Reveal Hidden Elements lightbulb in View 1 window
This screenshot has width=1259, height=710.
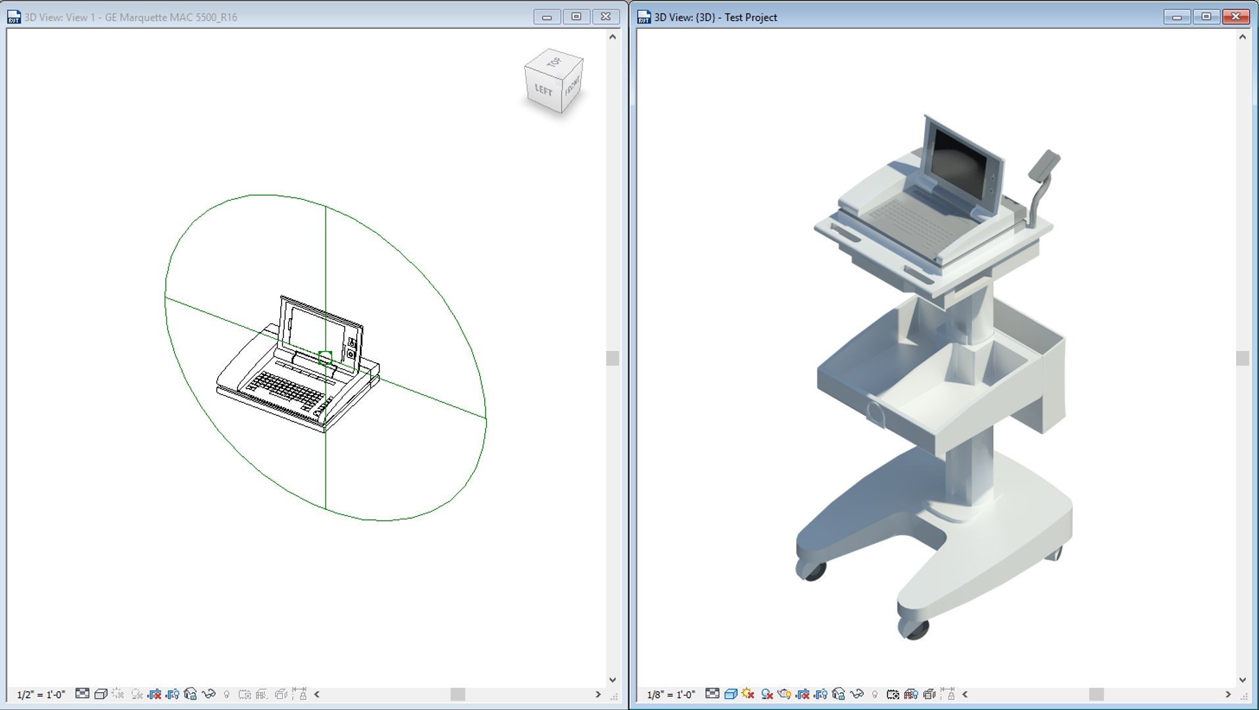[227, 694]
